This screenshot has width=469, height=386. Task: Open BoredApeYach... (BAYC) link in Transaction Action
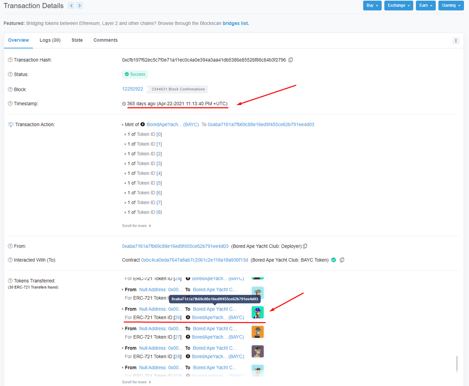(173, 124)
